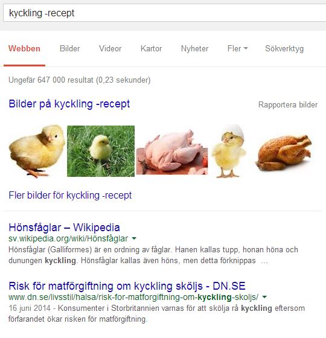Image resolution: width=326 pixels, height=338 pixels.
Task: Open Bilder på kyckling -recept heading link
Action: 69,104
